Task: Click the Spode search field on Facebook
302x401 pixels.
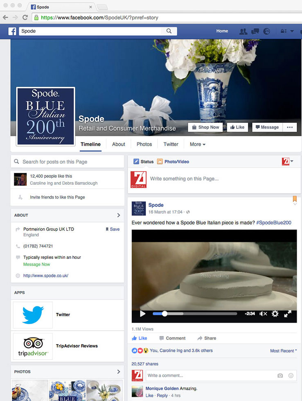Action: tap(90, 31)
